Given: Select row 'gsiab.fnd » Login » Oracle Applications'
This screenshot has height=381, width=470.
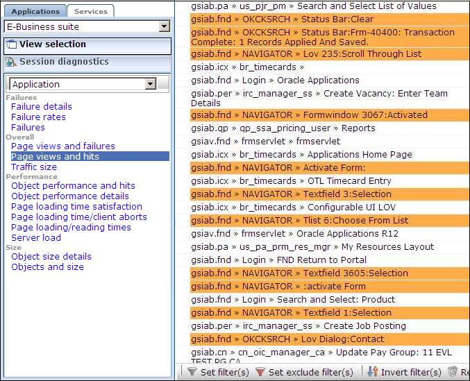Looking at the screenshot, I should [x=330, y=81].
